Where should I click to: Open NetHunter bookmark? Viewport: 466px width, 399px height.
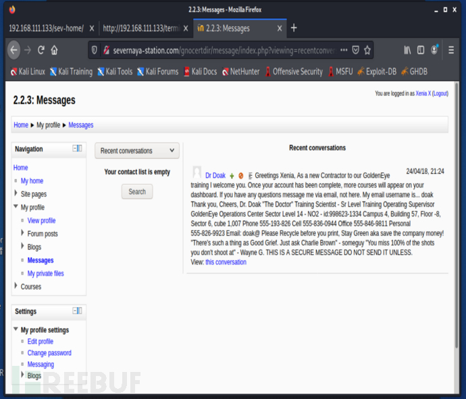[241, 72]
